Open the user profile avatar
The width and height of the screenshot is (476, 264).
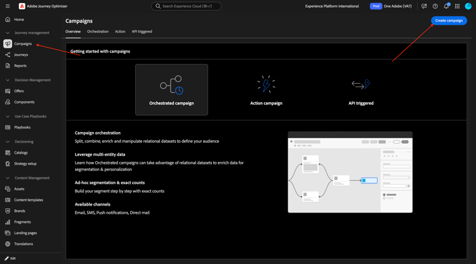pyautogui.click(x=468, y=6)
